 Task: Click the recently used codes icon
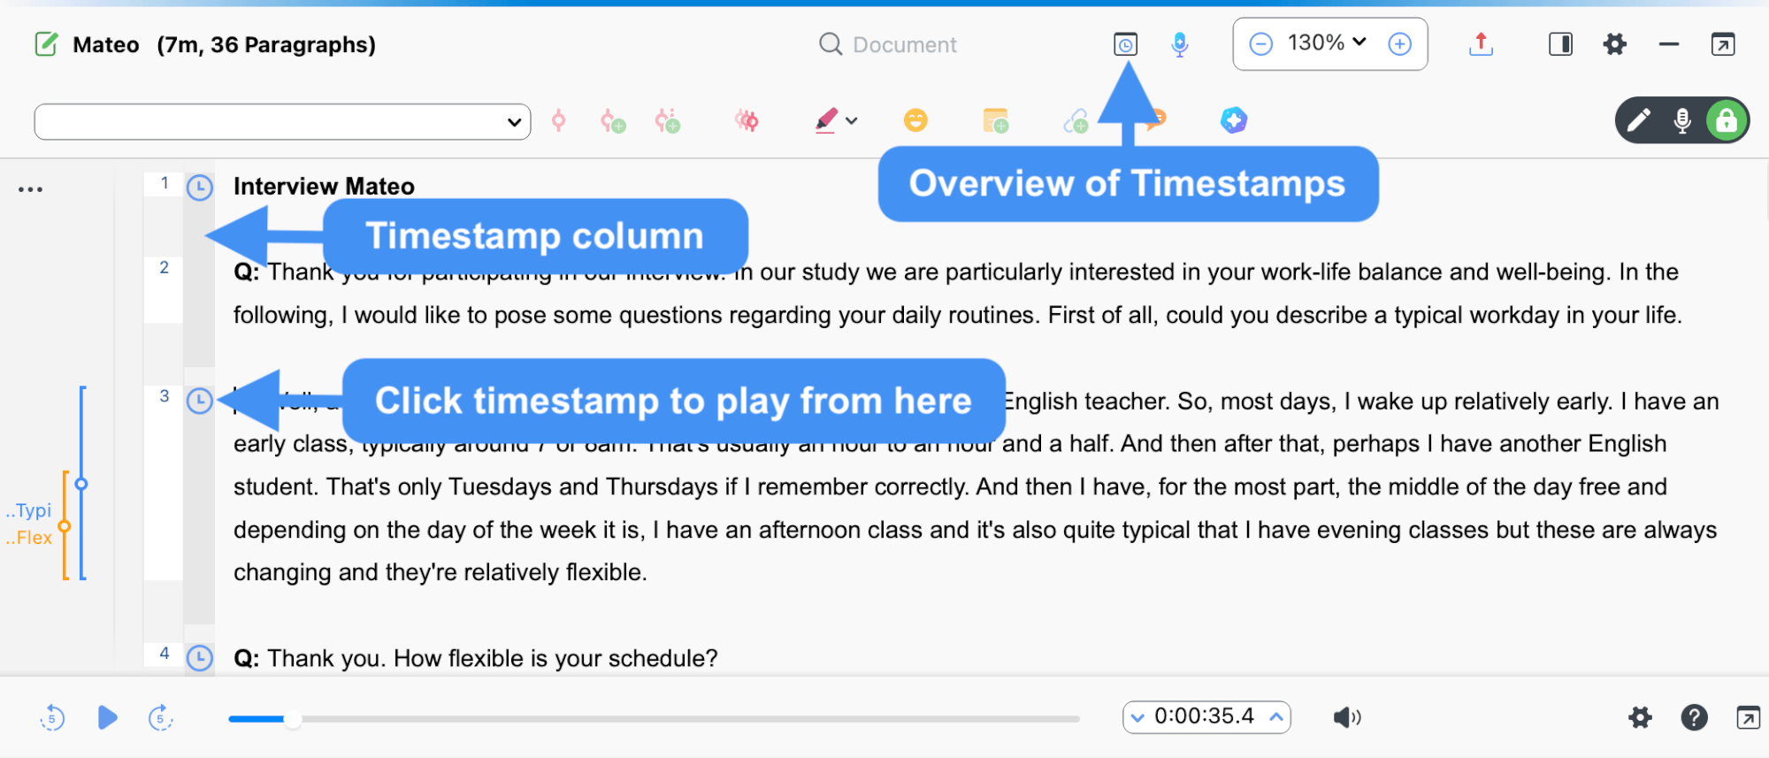tap(747, 120)
